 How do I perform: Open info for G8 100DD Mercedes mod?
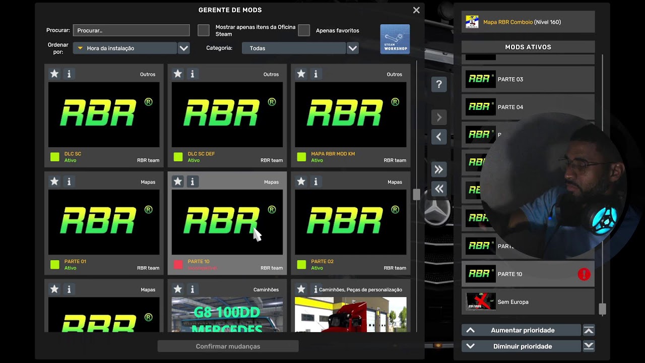(192, 289)
